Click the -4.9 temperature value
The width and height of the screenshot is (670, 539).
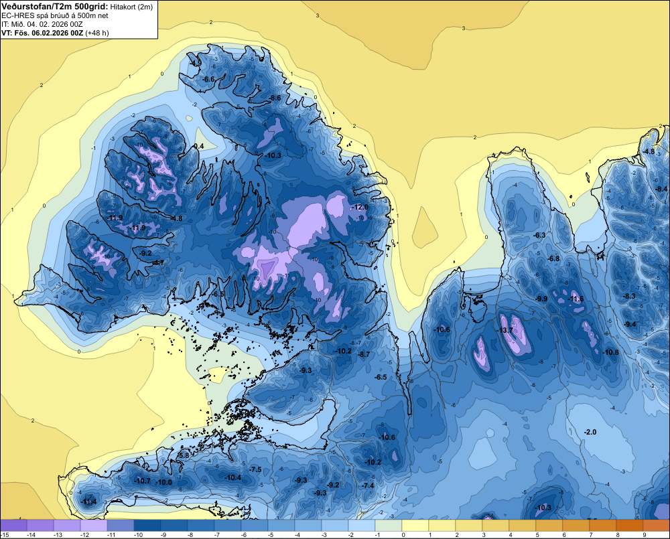pyautogui.click(x=196, y=63)
